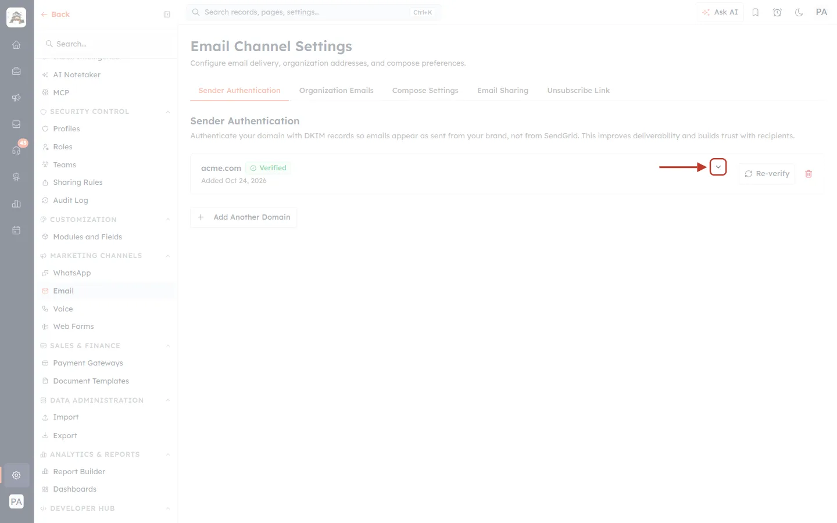Go Back using the back link
Screen dimensions: 837x523
55,15
